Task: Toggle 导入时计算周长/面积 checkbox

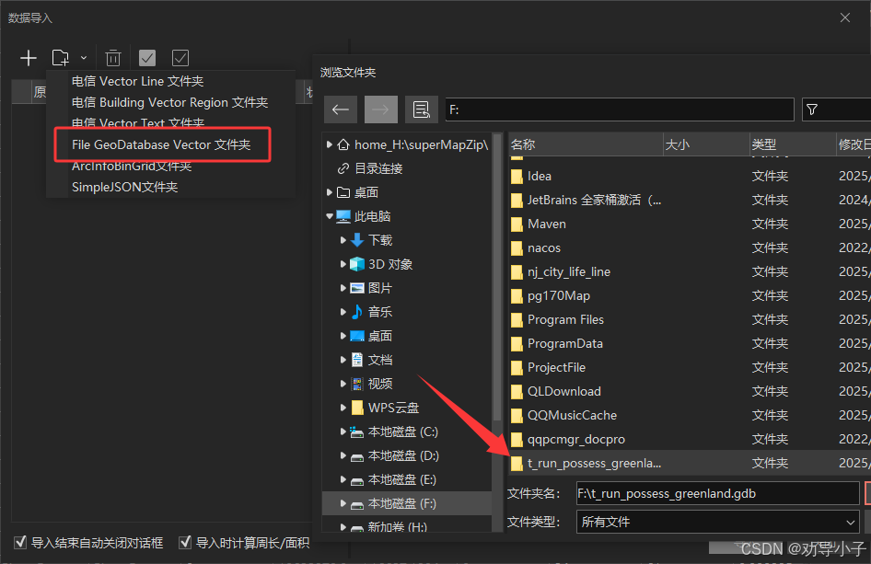Action: coord(186,542)
